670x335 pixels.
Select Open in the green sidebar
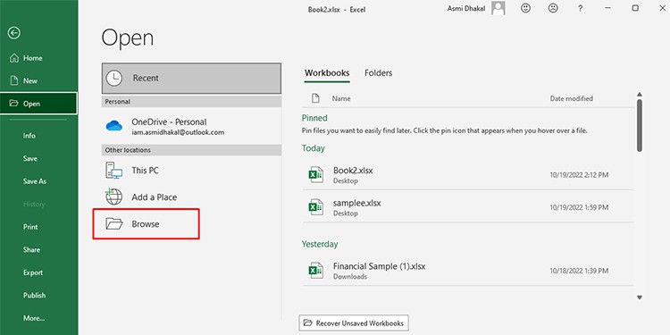coord(38,104)
